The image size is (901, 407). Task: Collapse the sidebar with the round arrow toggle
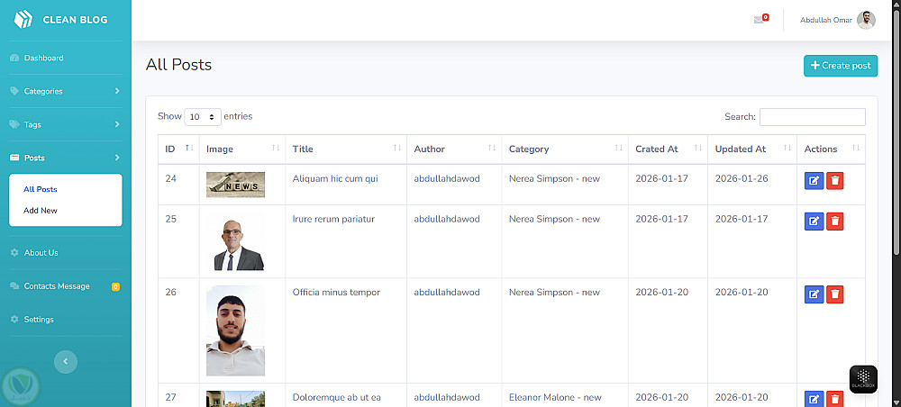pos(65,361)
